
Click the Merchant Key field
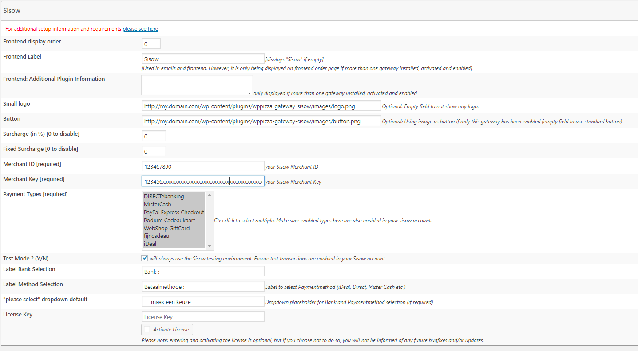tap(203, 181)
